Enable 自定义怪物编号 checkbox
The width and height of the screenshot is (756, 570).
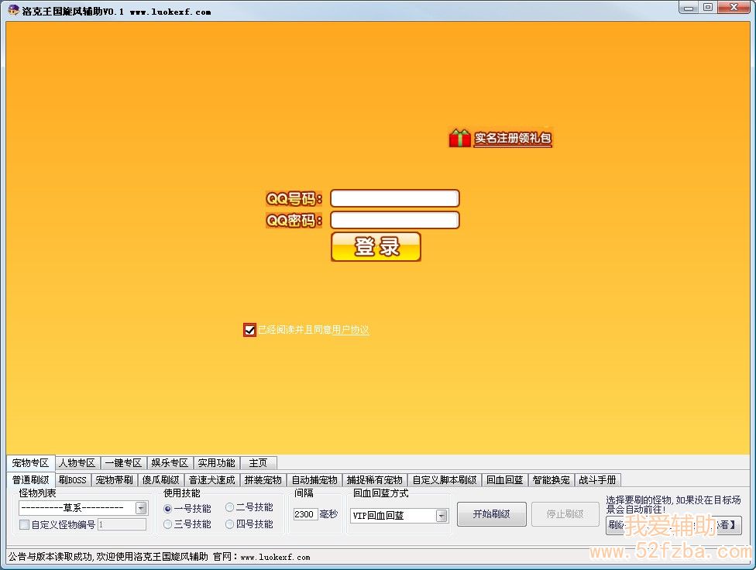[25, 524]
